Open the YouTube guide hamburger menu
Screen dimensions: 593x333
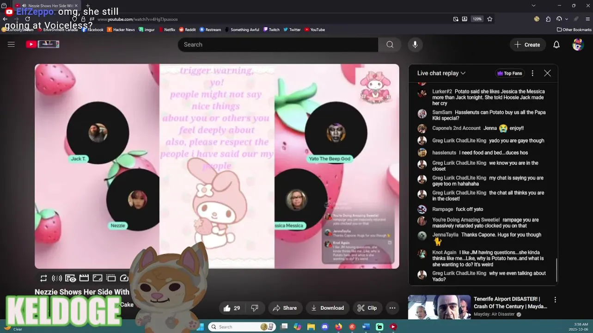point(11,44)
